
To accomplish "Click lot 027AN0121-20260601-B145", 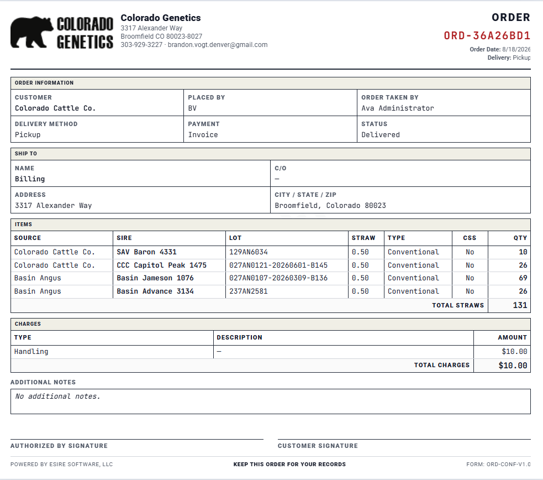I will coord(278,265).
